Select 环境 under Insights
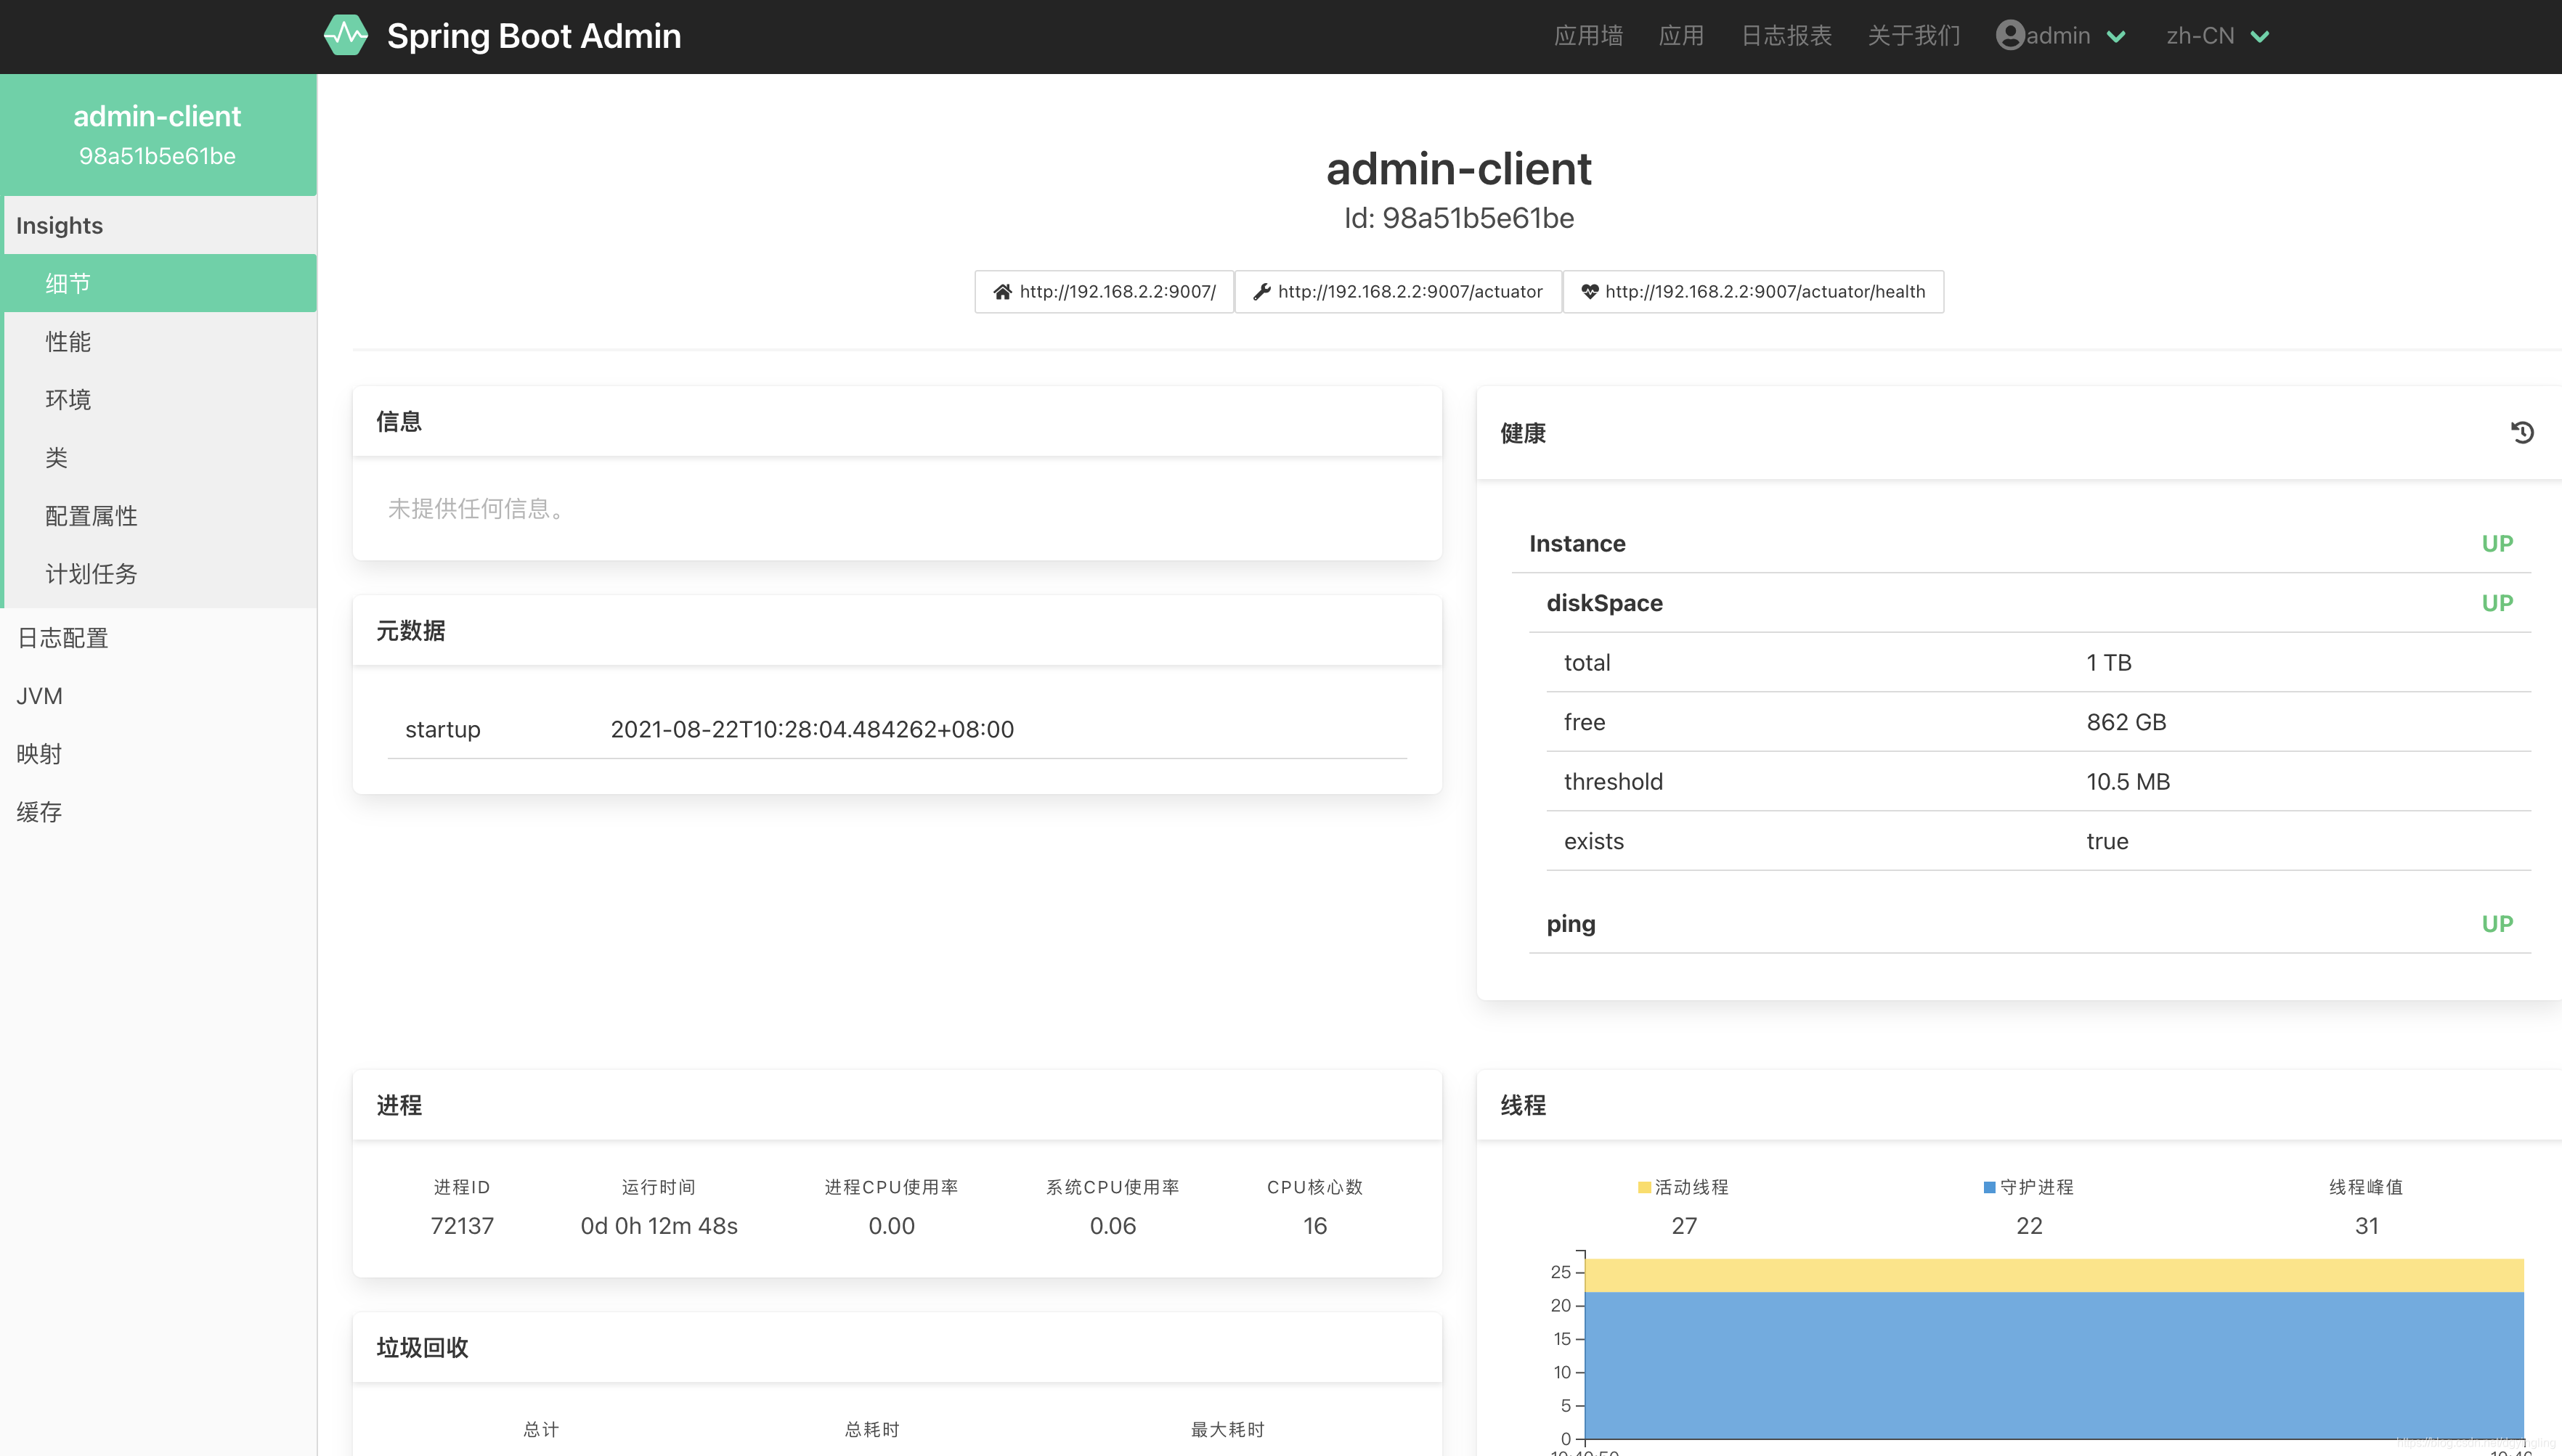 (x=68, y=400)
